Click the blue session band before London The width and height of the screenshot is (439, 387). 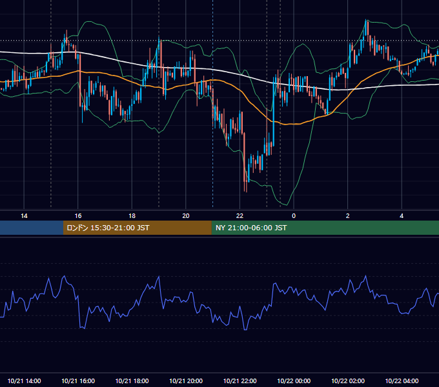pos(32,228)
